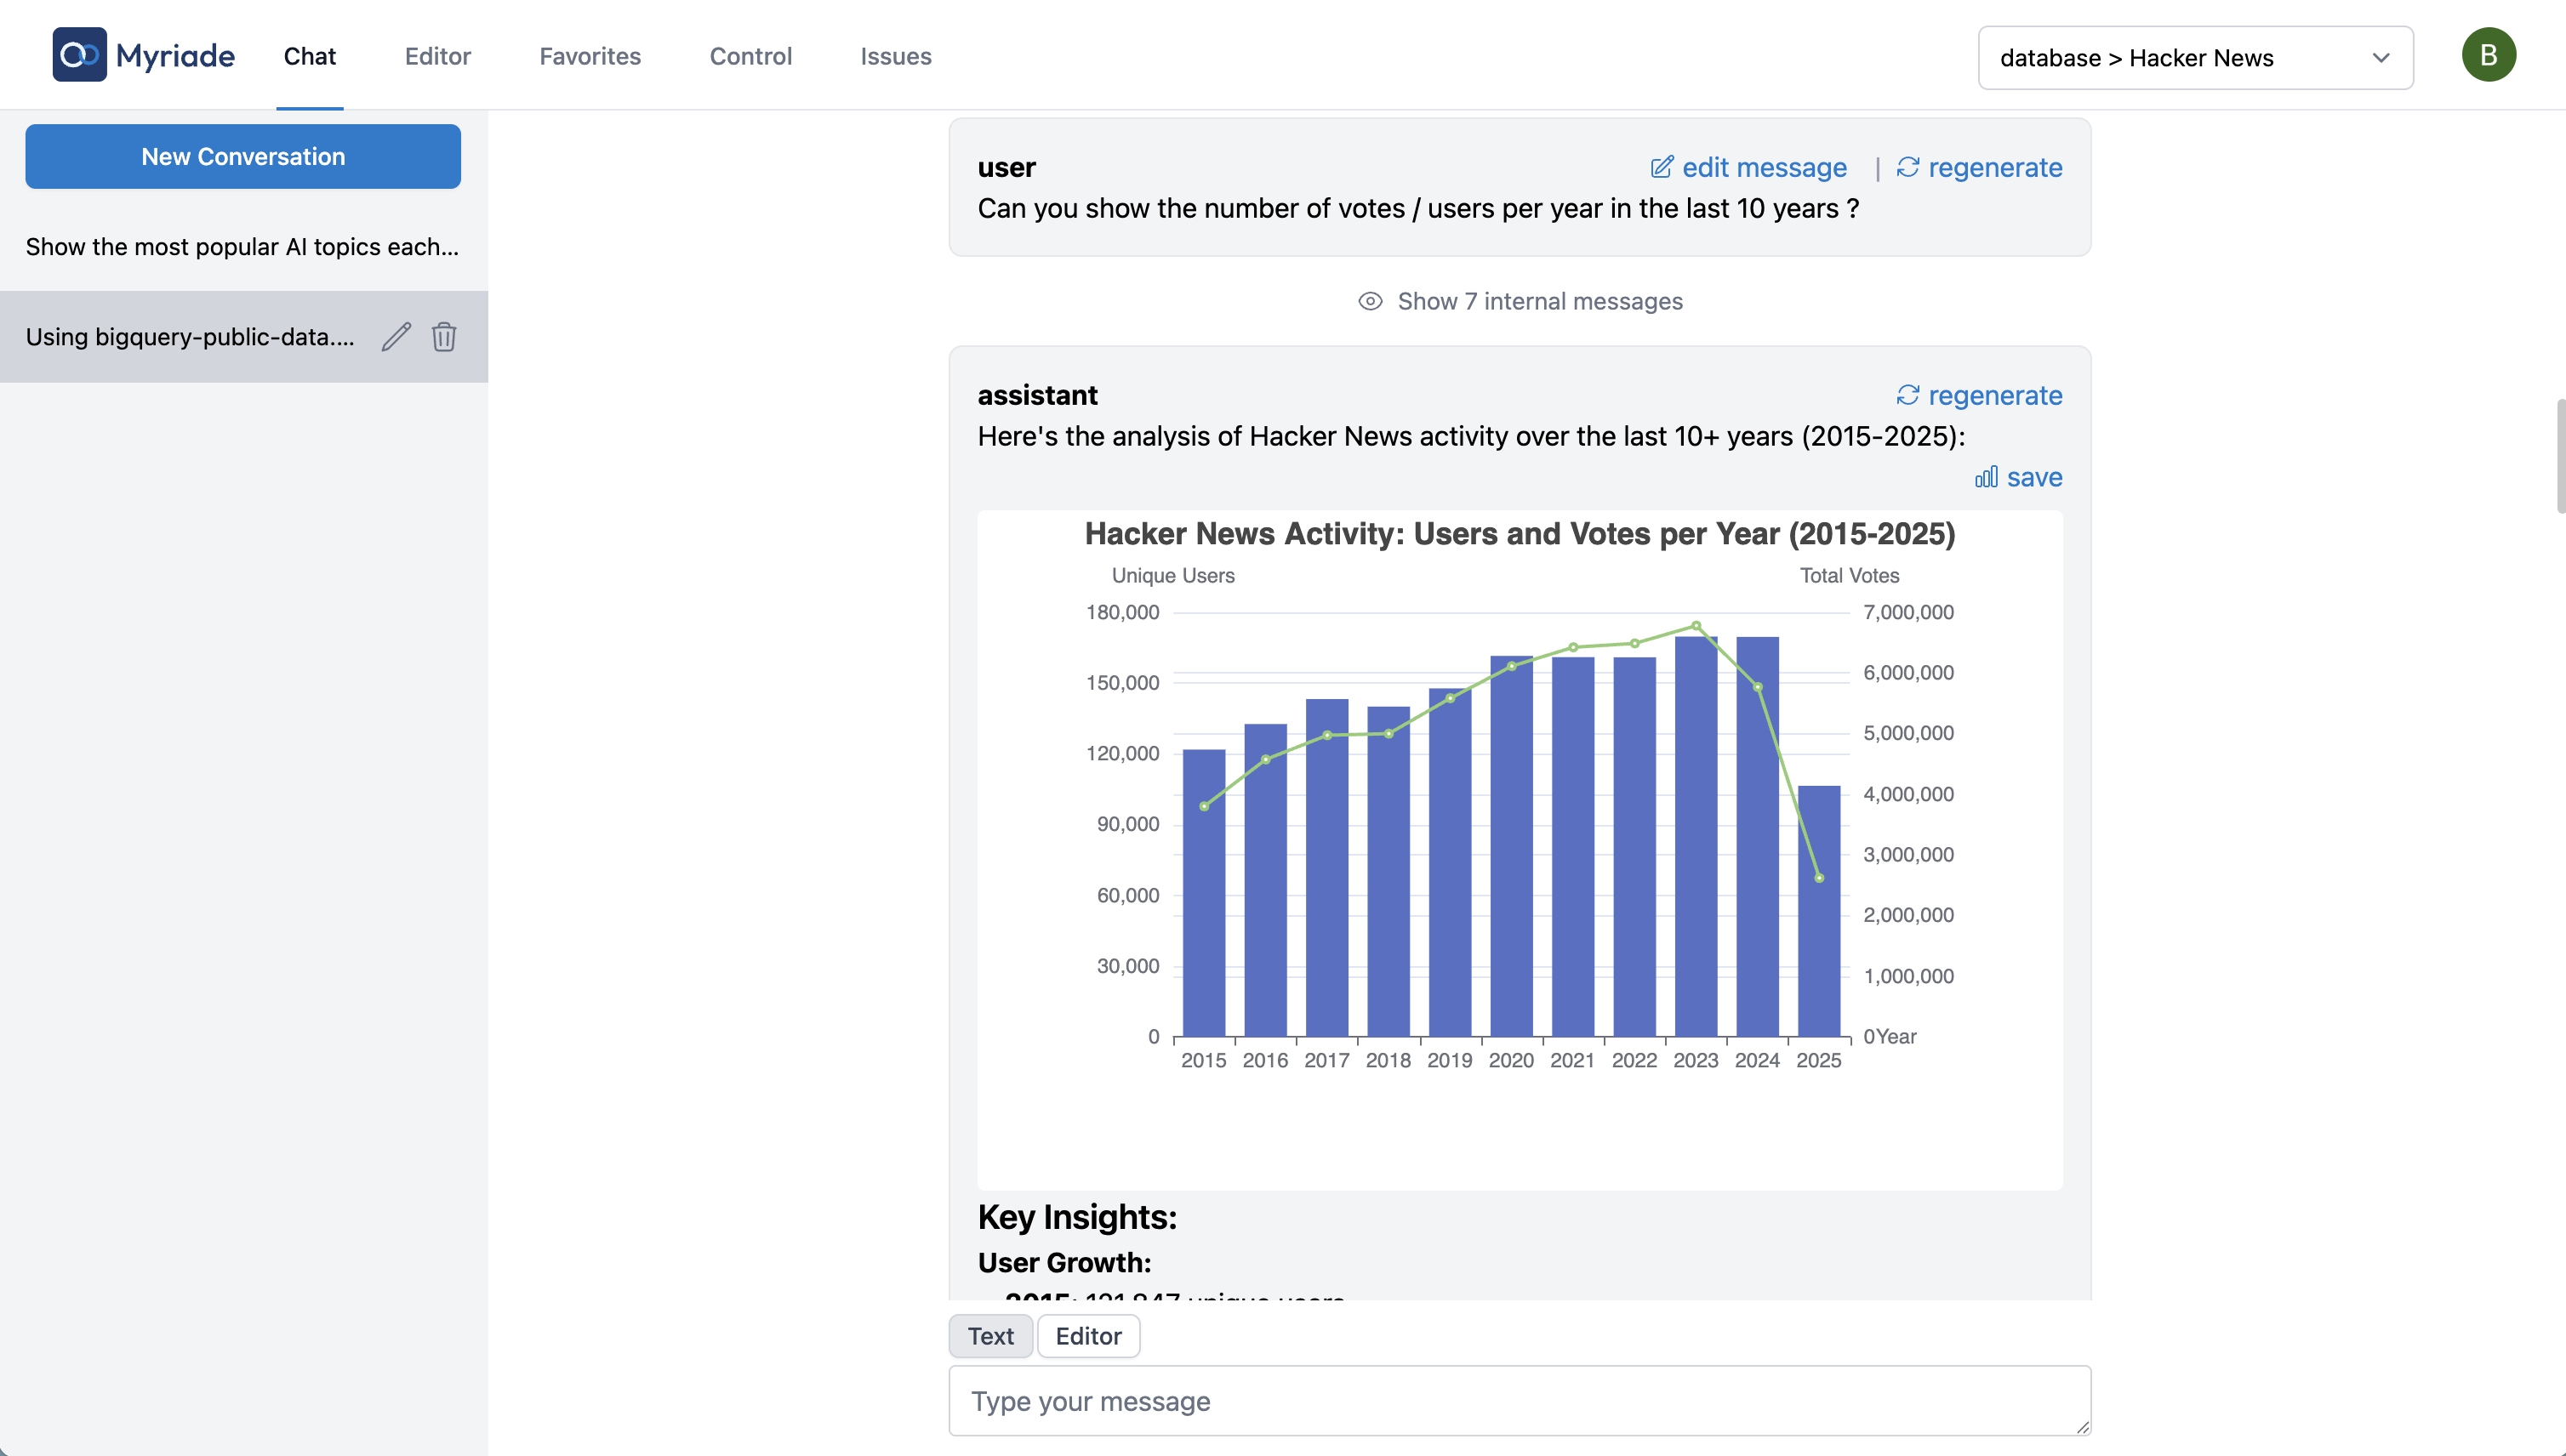Open the Control tab

[750, 56]
